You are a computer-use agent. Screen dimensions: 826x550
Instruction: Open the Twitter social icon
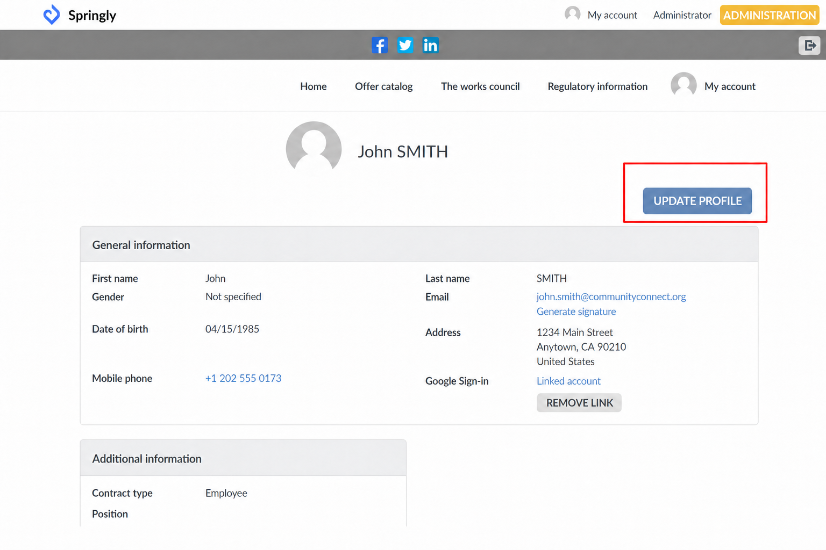[x=405, y=45]
